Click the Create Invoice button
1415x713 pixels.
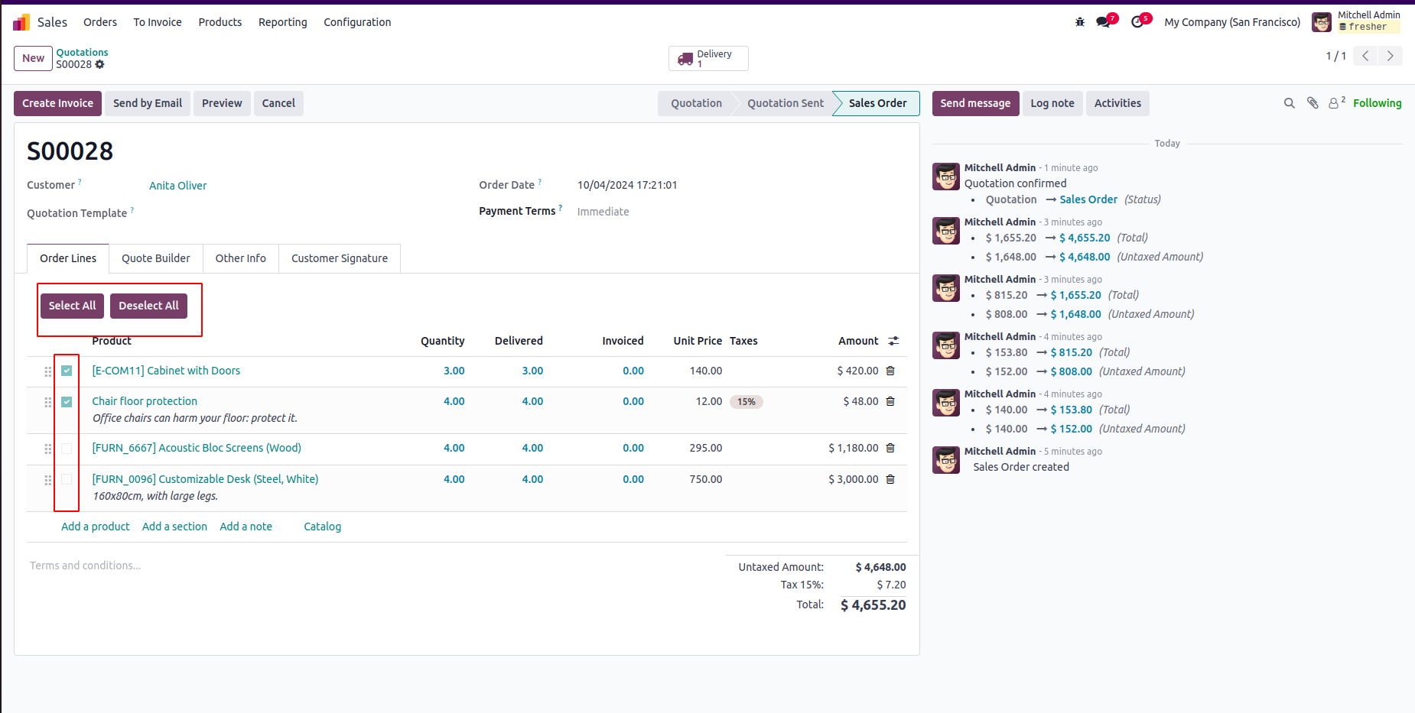[x=57, y=103]
